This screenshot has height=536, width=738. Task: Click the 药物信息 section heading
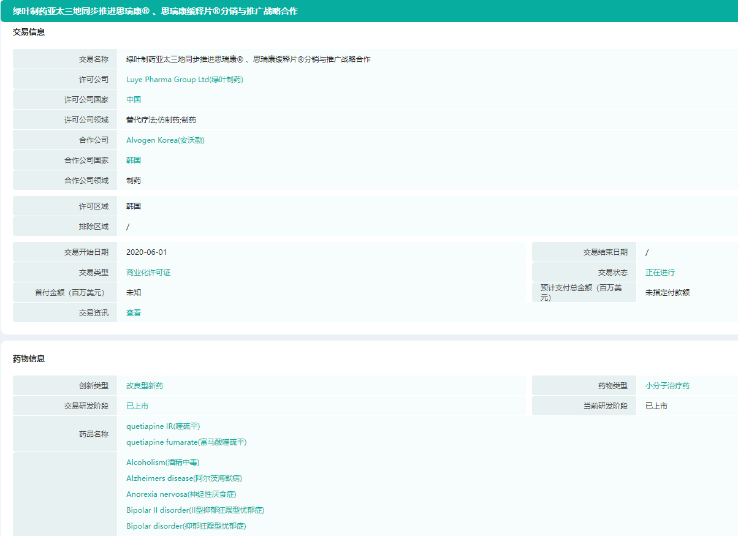[29, 359]
